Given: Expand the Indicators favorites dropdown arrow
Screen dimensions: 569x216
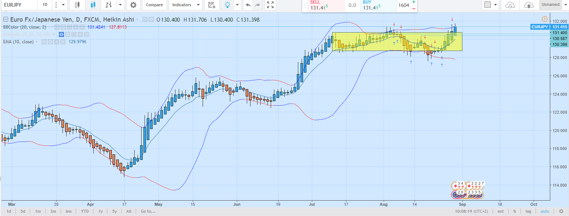Looking at the screenshot, I should (x=198, y=5).
